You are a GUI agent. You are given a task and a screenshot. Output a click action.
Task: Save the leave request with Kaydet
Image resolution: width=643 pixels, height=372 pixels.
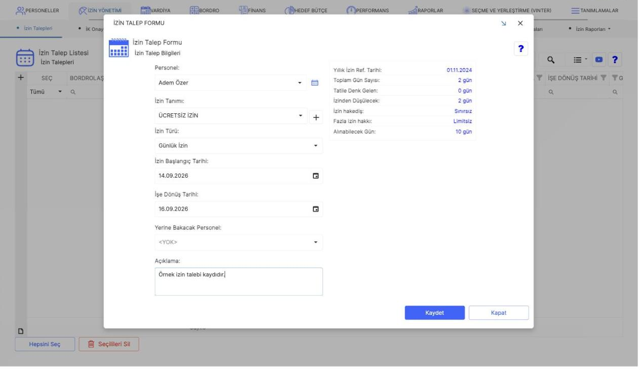click(x=434, y=313)
